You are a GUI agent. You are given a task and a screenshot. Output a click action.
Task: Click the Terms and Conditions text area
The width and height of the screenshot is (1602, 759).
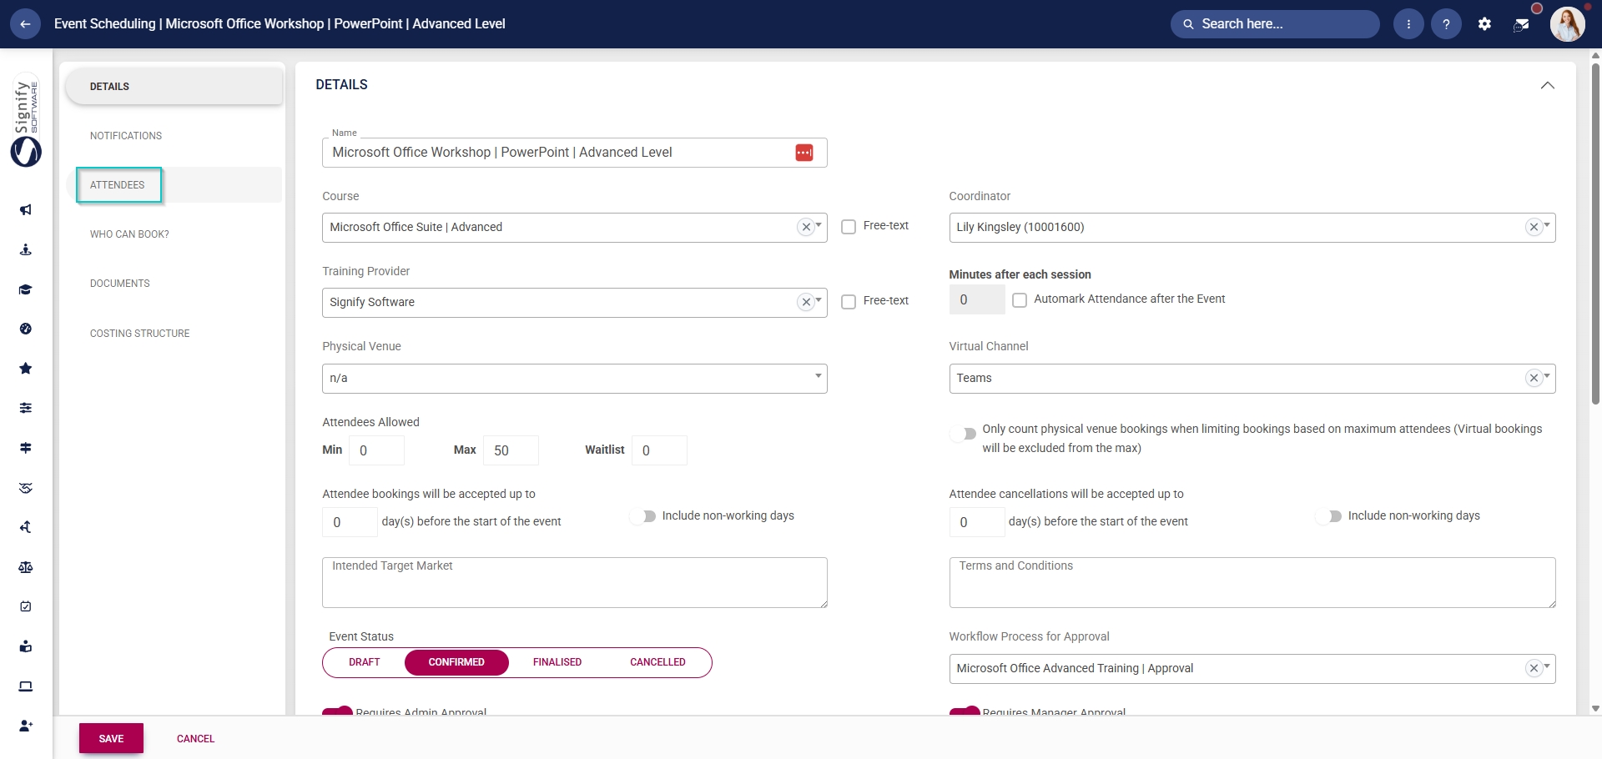pos(1252,582)
